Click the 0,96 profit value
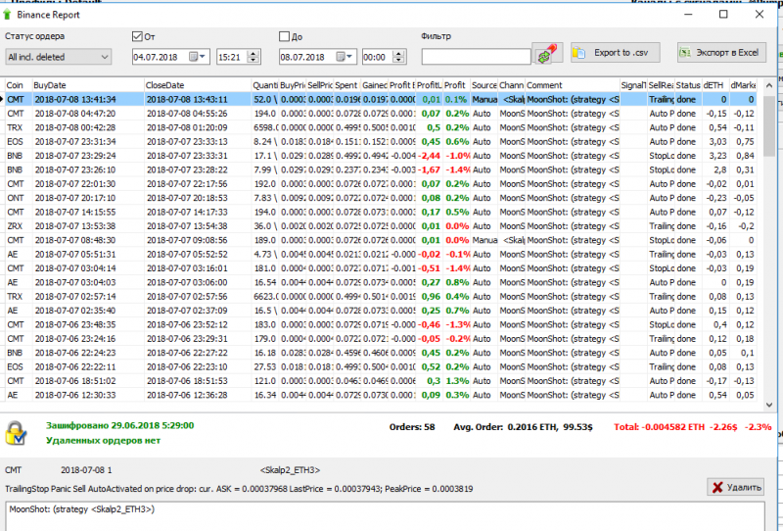Screen dimensions: 783x531 click(431, 296)
